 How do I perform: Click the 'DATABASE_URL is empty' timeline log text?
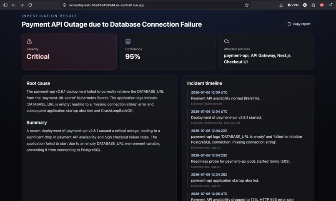[x=246, y=139]
